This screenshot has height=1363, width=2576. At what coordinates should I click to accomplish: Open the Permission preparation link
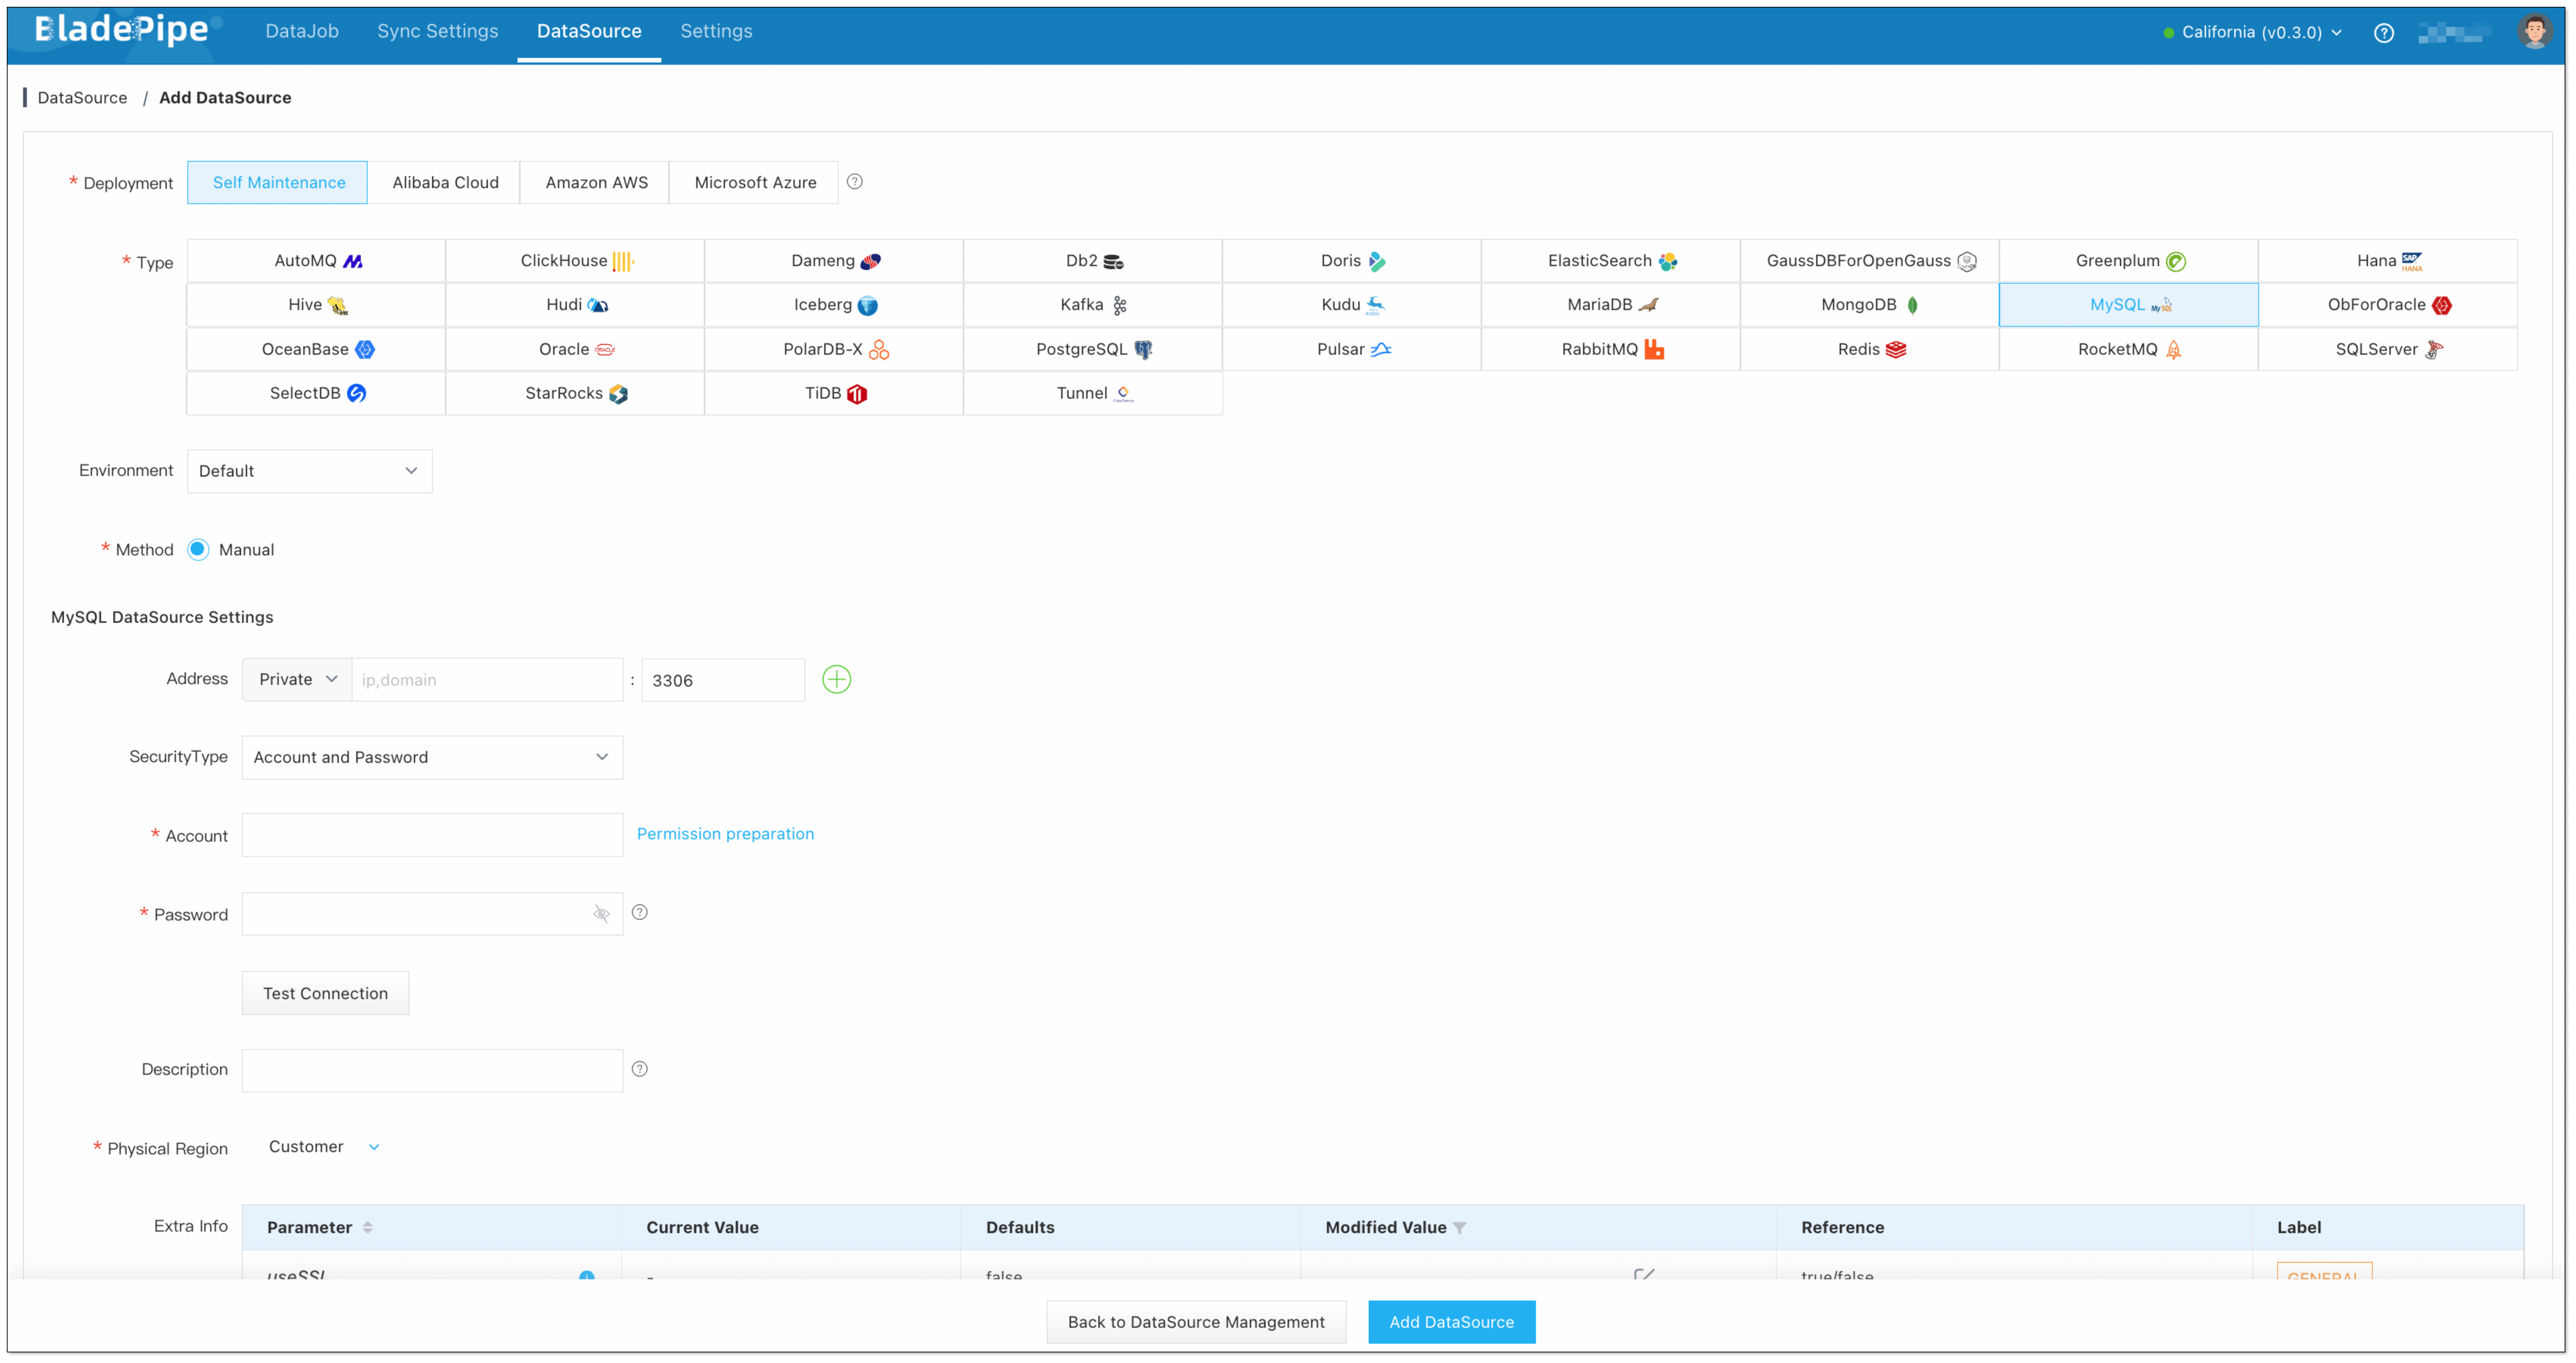pos(725,834)
